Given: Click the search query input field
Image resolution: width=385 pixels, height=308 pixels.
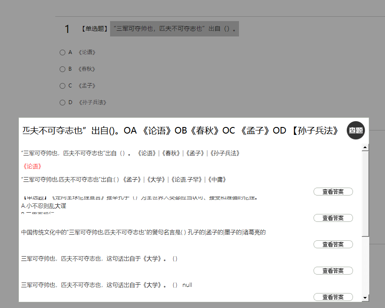Looking at the screenshot, I should (x=181, y=130).
